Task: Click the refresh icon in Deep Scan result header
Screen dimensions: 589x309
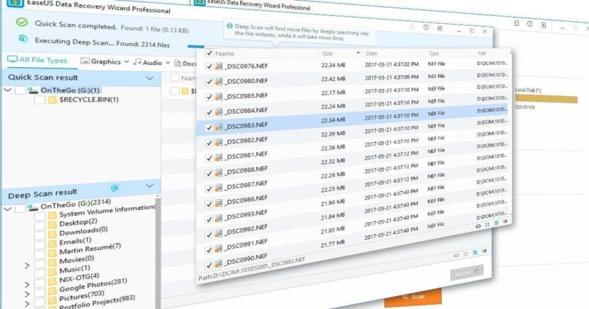Action: (115, 188)
